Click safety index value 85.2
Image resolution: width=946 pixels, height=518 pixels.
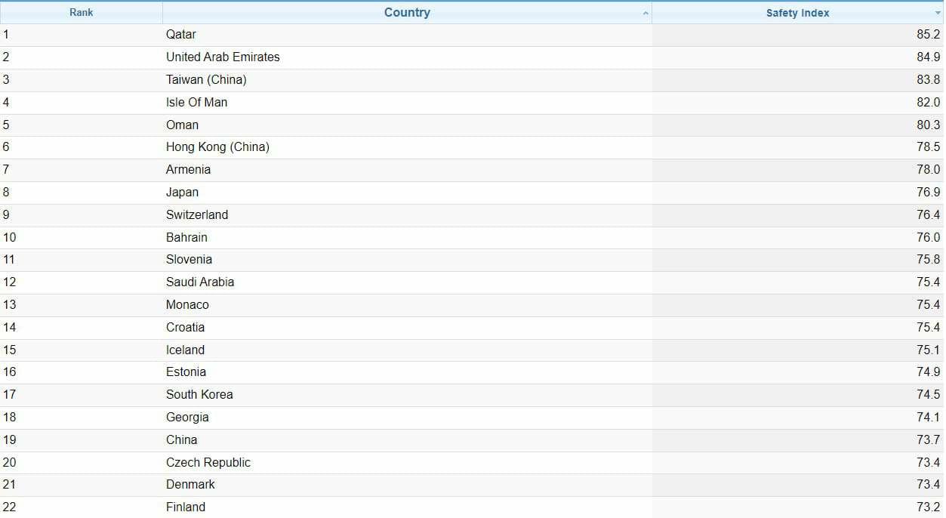[929, 35]
